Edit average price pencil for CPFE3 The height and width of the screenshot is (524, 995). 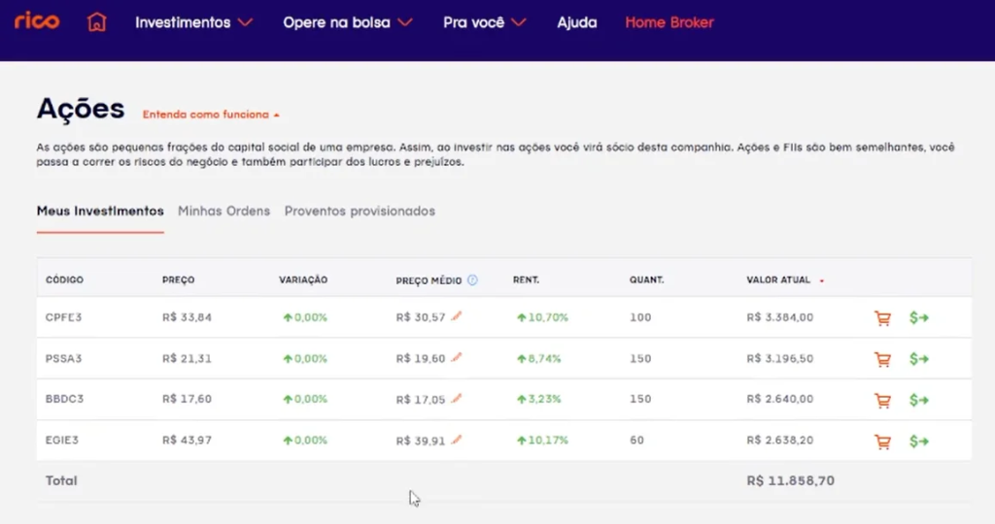[457, 316]
